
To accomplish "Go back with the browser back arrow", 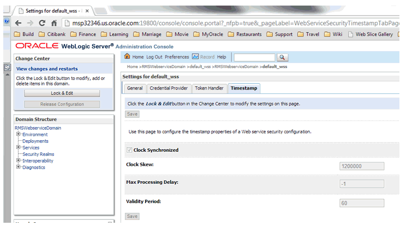I will [18, 23].
